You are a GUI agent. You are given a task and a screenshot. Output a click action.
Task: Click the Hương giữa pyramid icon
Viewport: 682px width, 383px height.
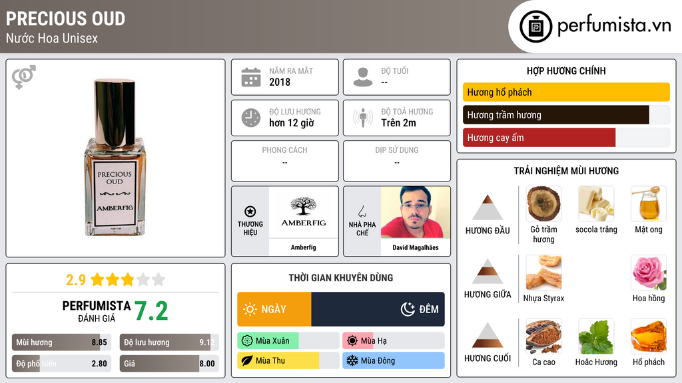coord(488,271)
